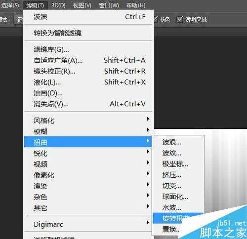Viewport: 247px width, 239px height.
Task: Choose 极坐标... distort filter
Action: tap(178, 163)
